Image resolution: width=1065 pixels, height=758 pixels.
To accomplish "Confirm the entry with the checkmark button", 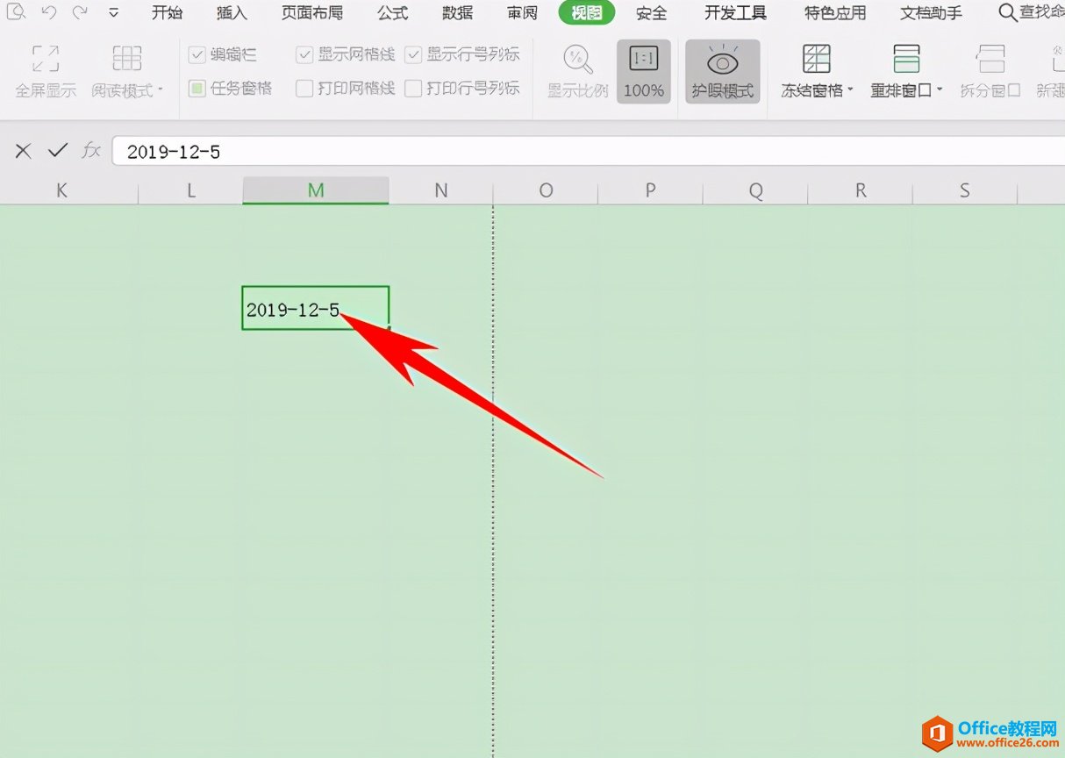I will (x=58, y=151).
